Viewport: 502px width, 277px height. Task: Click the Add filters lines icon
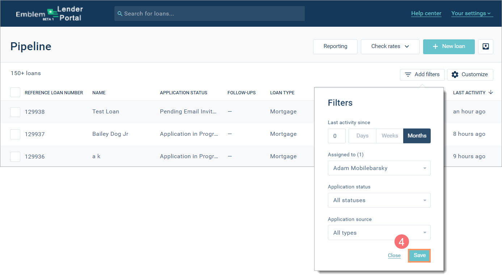[408, 74]
